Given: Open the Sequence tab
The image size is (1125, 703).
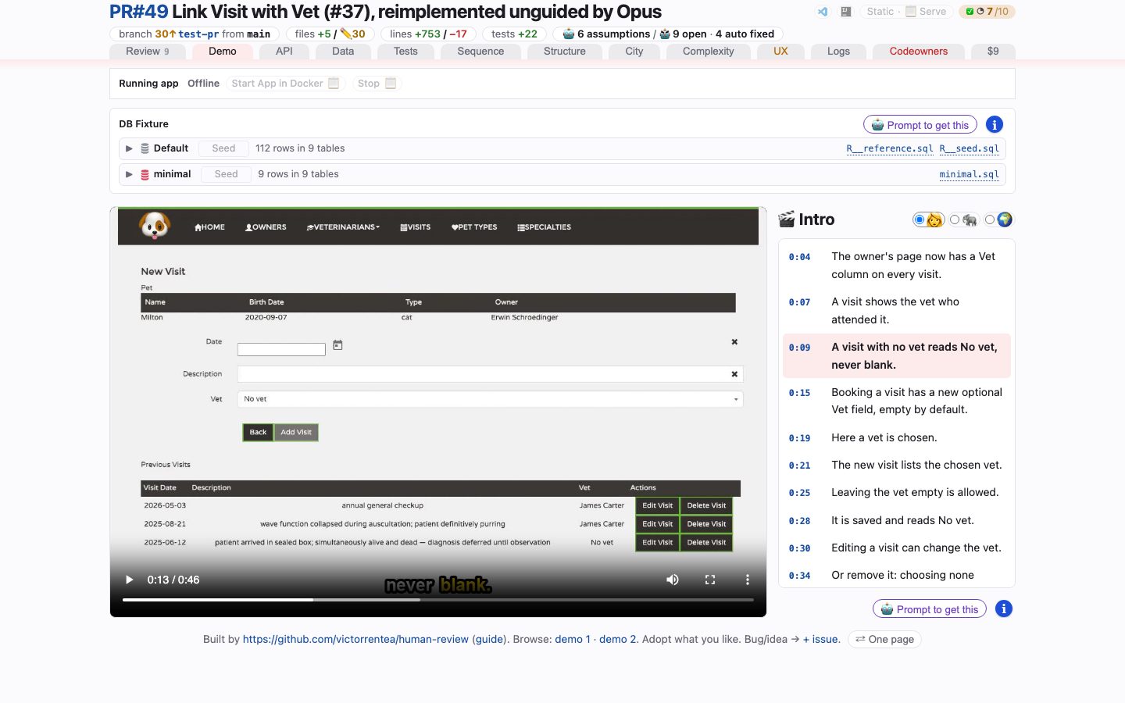Looking at the screenshot, I should [480, 52].
